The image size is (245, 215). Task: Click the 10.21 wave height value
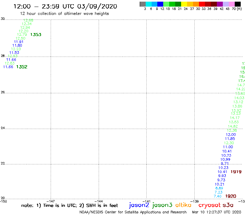220,184
